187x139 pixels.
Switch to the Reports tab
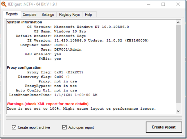click(x=12, y=14)
